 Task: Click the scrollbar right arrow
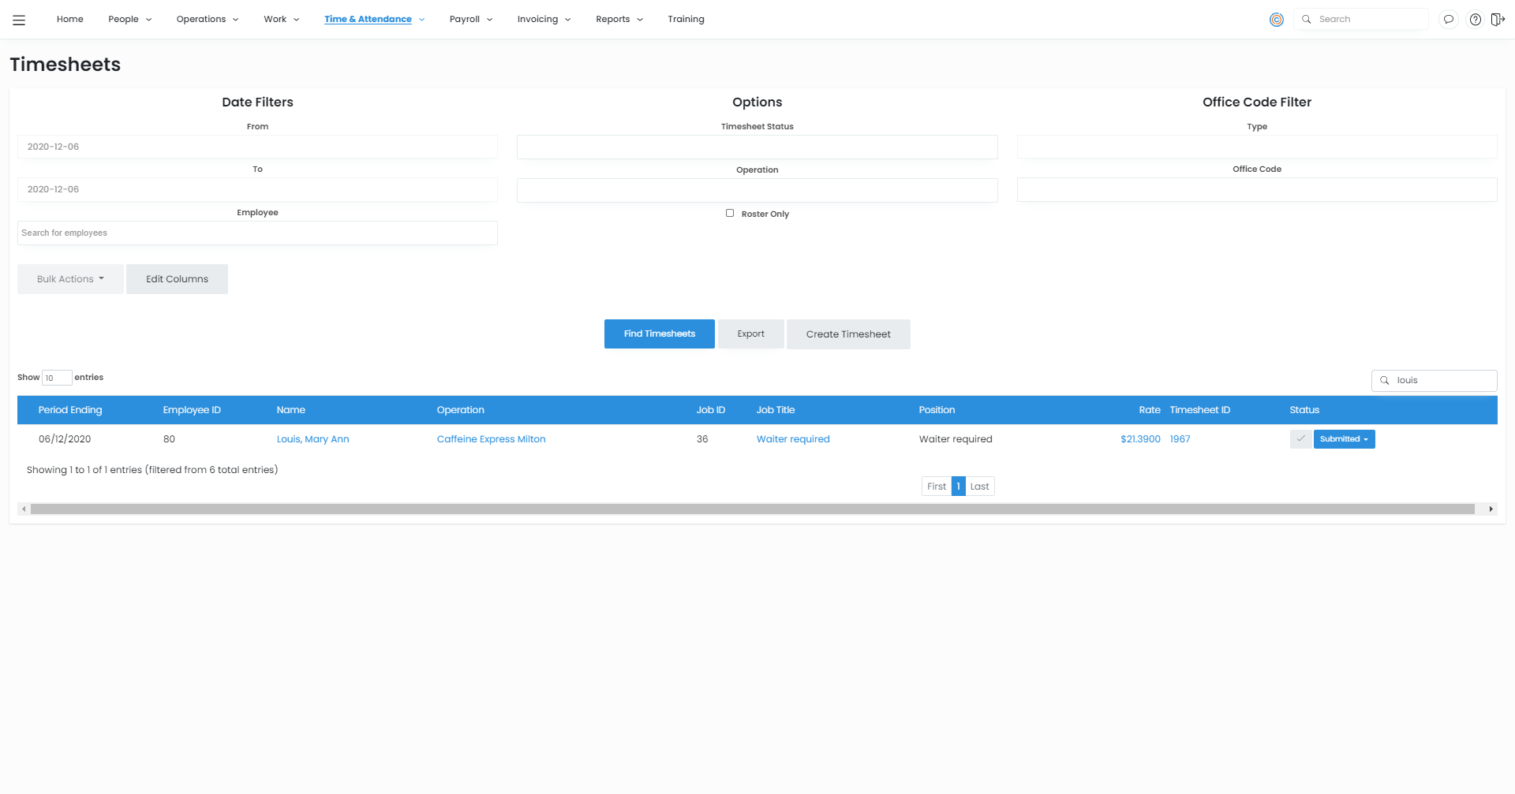pos(1491,509)
